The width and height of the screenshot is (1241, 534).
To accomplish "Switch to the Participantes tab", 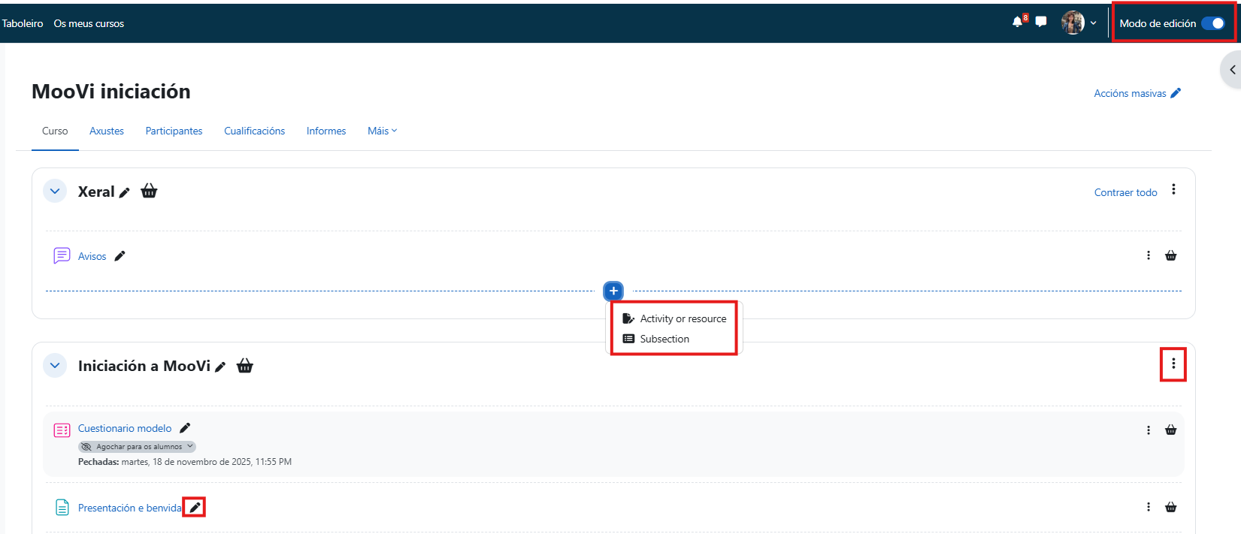I will pyautogui.click(x=174, y=131).
